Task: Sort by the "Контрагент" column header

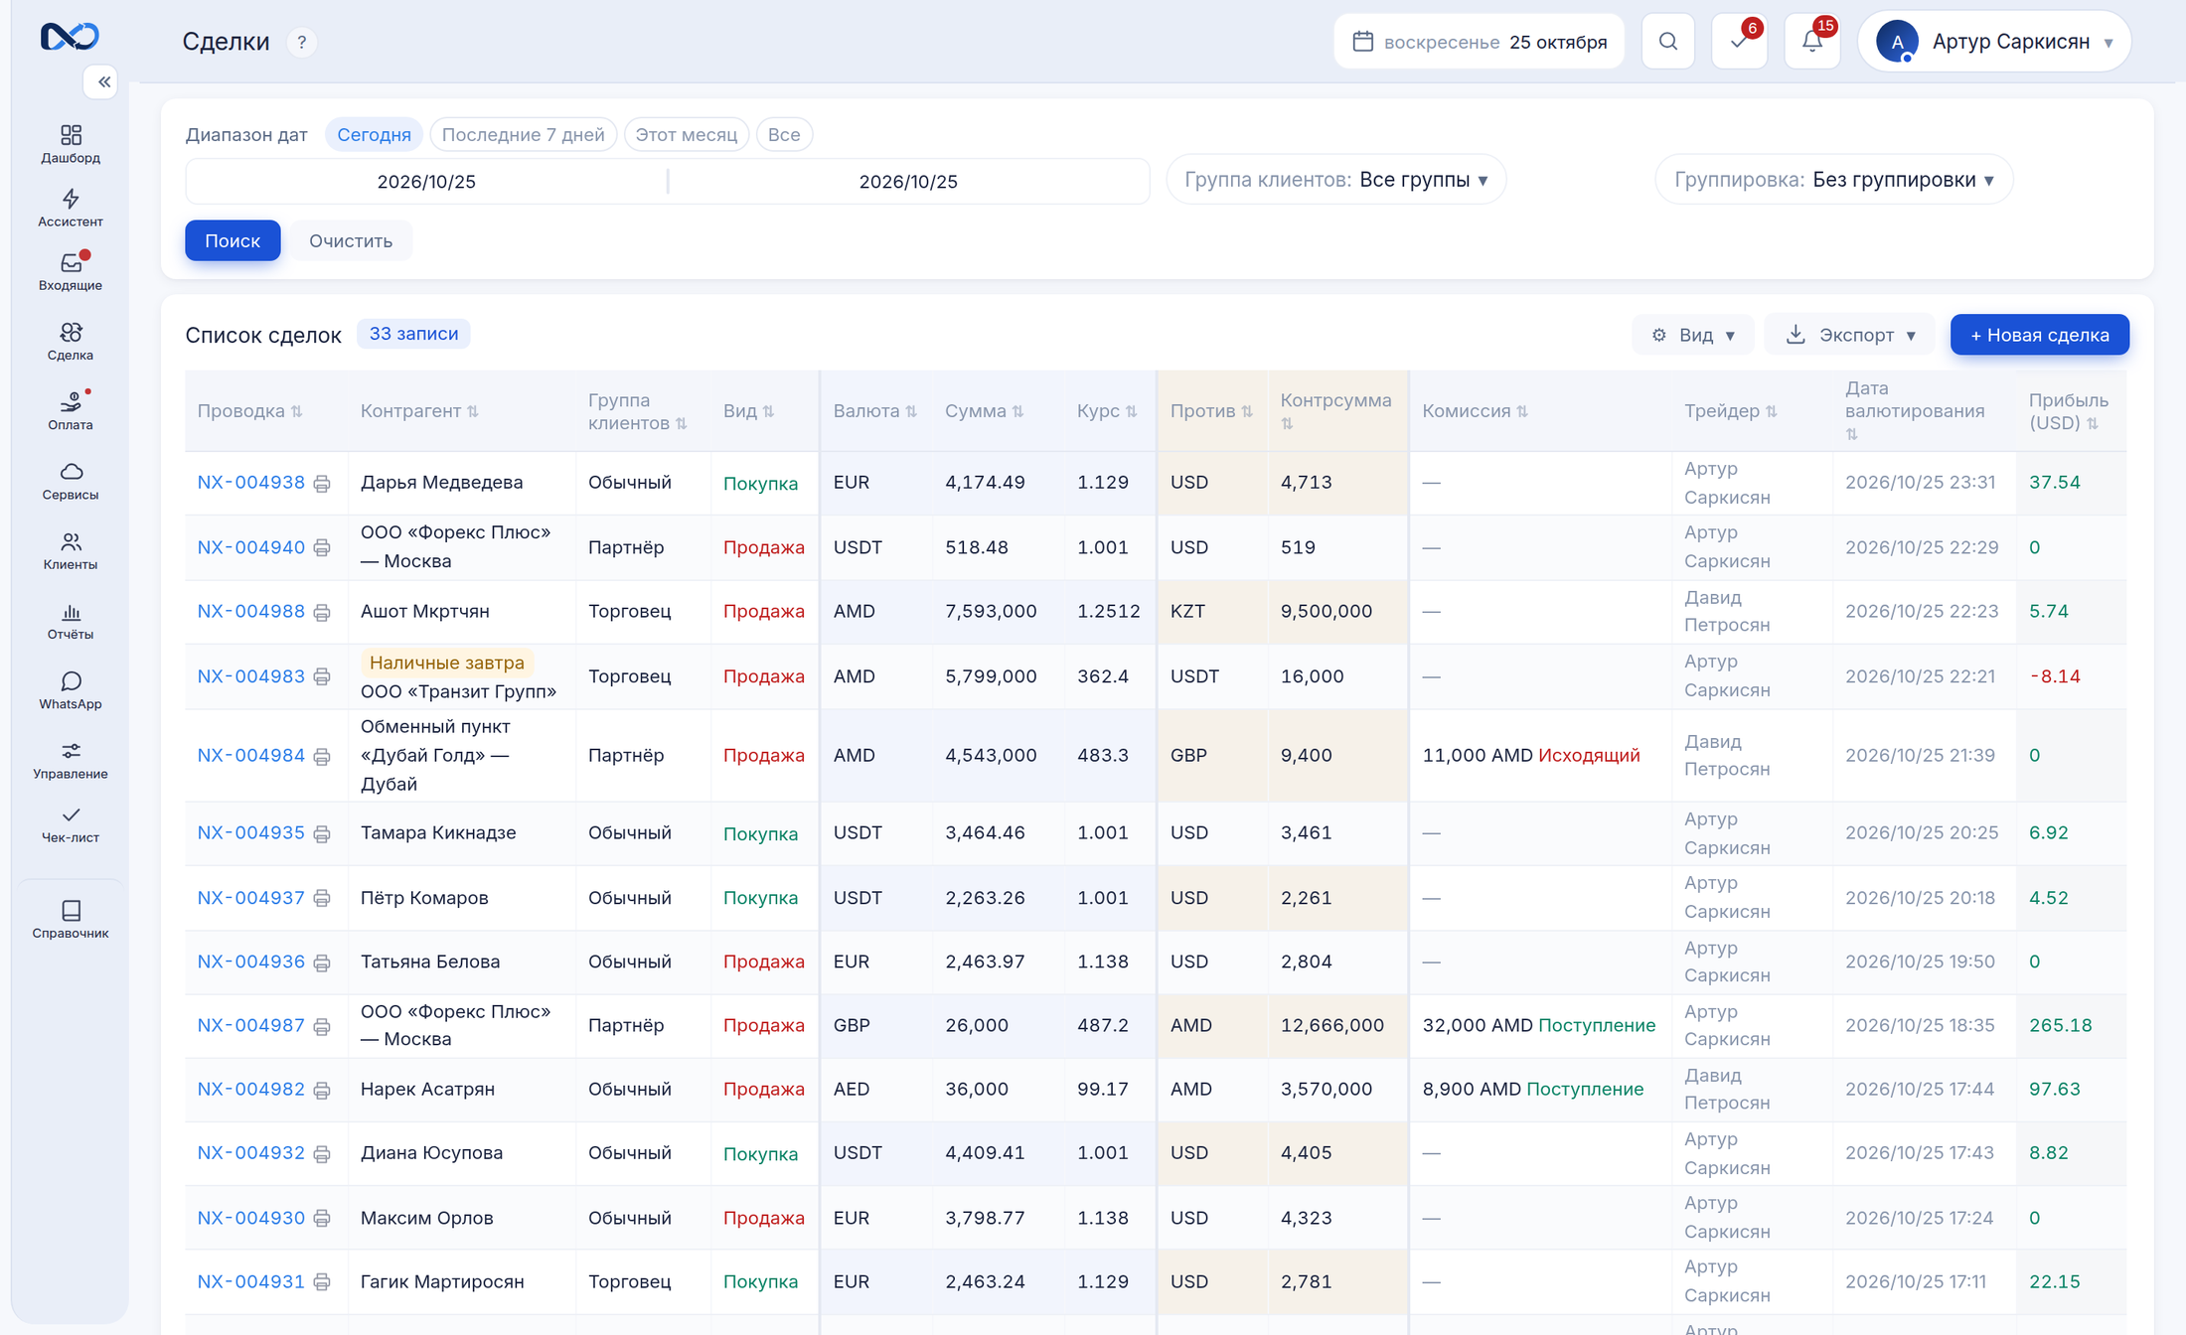Action: (x=419, y=411)
